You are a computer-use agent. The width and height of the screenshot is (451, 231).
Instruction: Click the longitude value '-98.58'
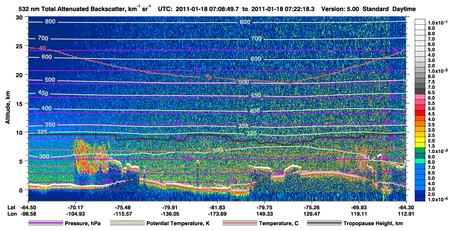pos(28,214)
